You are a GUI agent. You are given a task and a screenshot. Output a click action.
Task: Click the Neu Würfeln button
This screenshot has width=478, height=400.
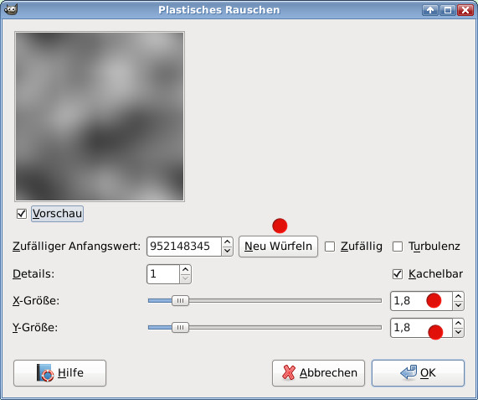278,247
